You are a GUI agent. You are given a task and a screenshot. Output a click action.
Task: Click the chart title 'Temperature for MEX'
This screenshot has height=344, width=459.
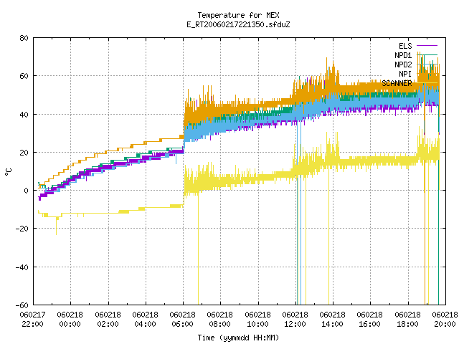[238, 15]
